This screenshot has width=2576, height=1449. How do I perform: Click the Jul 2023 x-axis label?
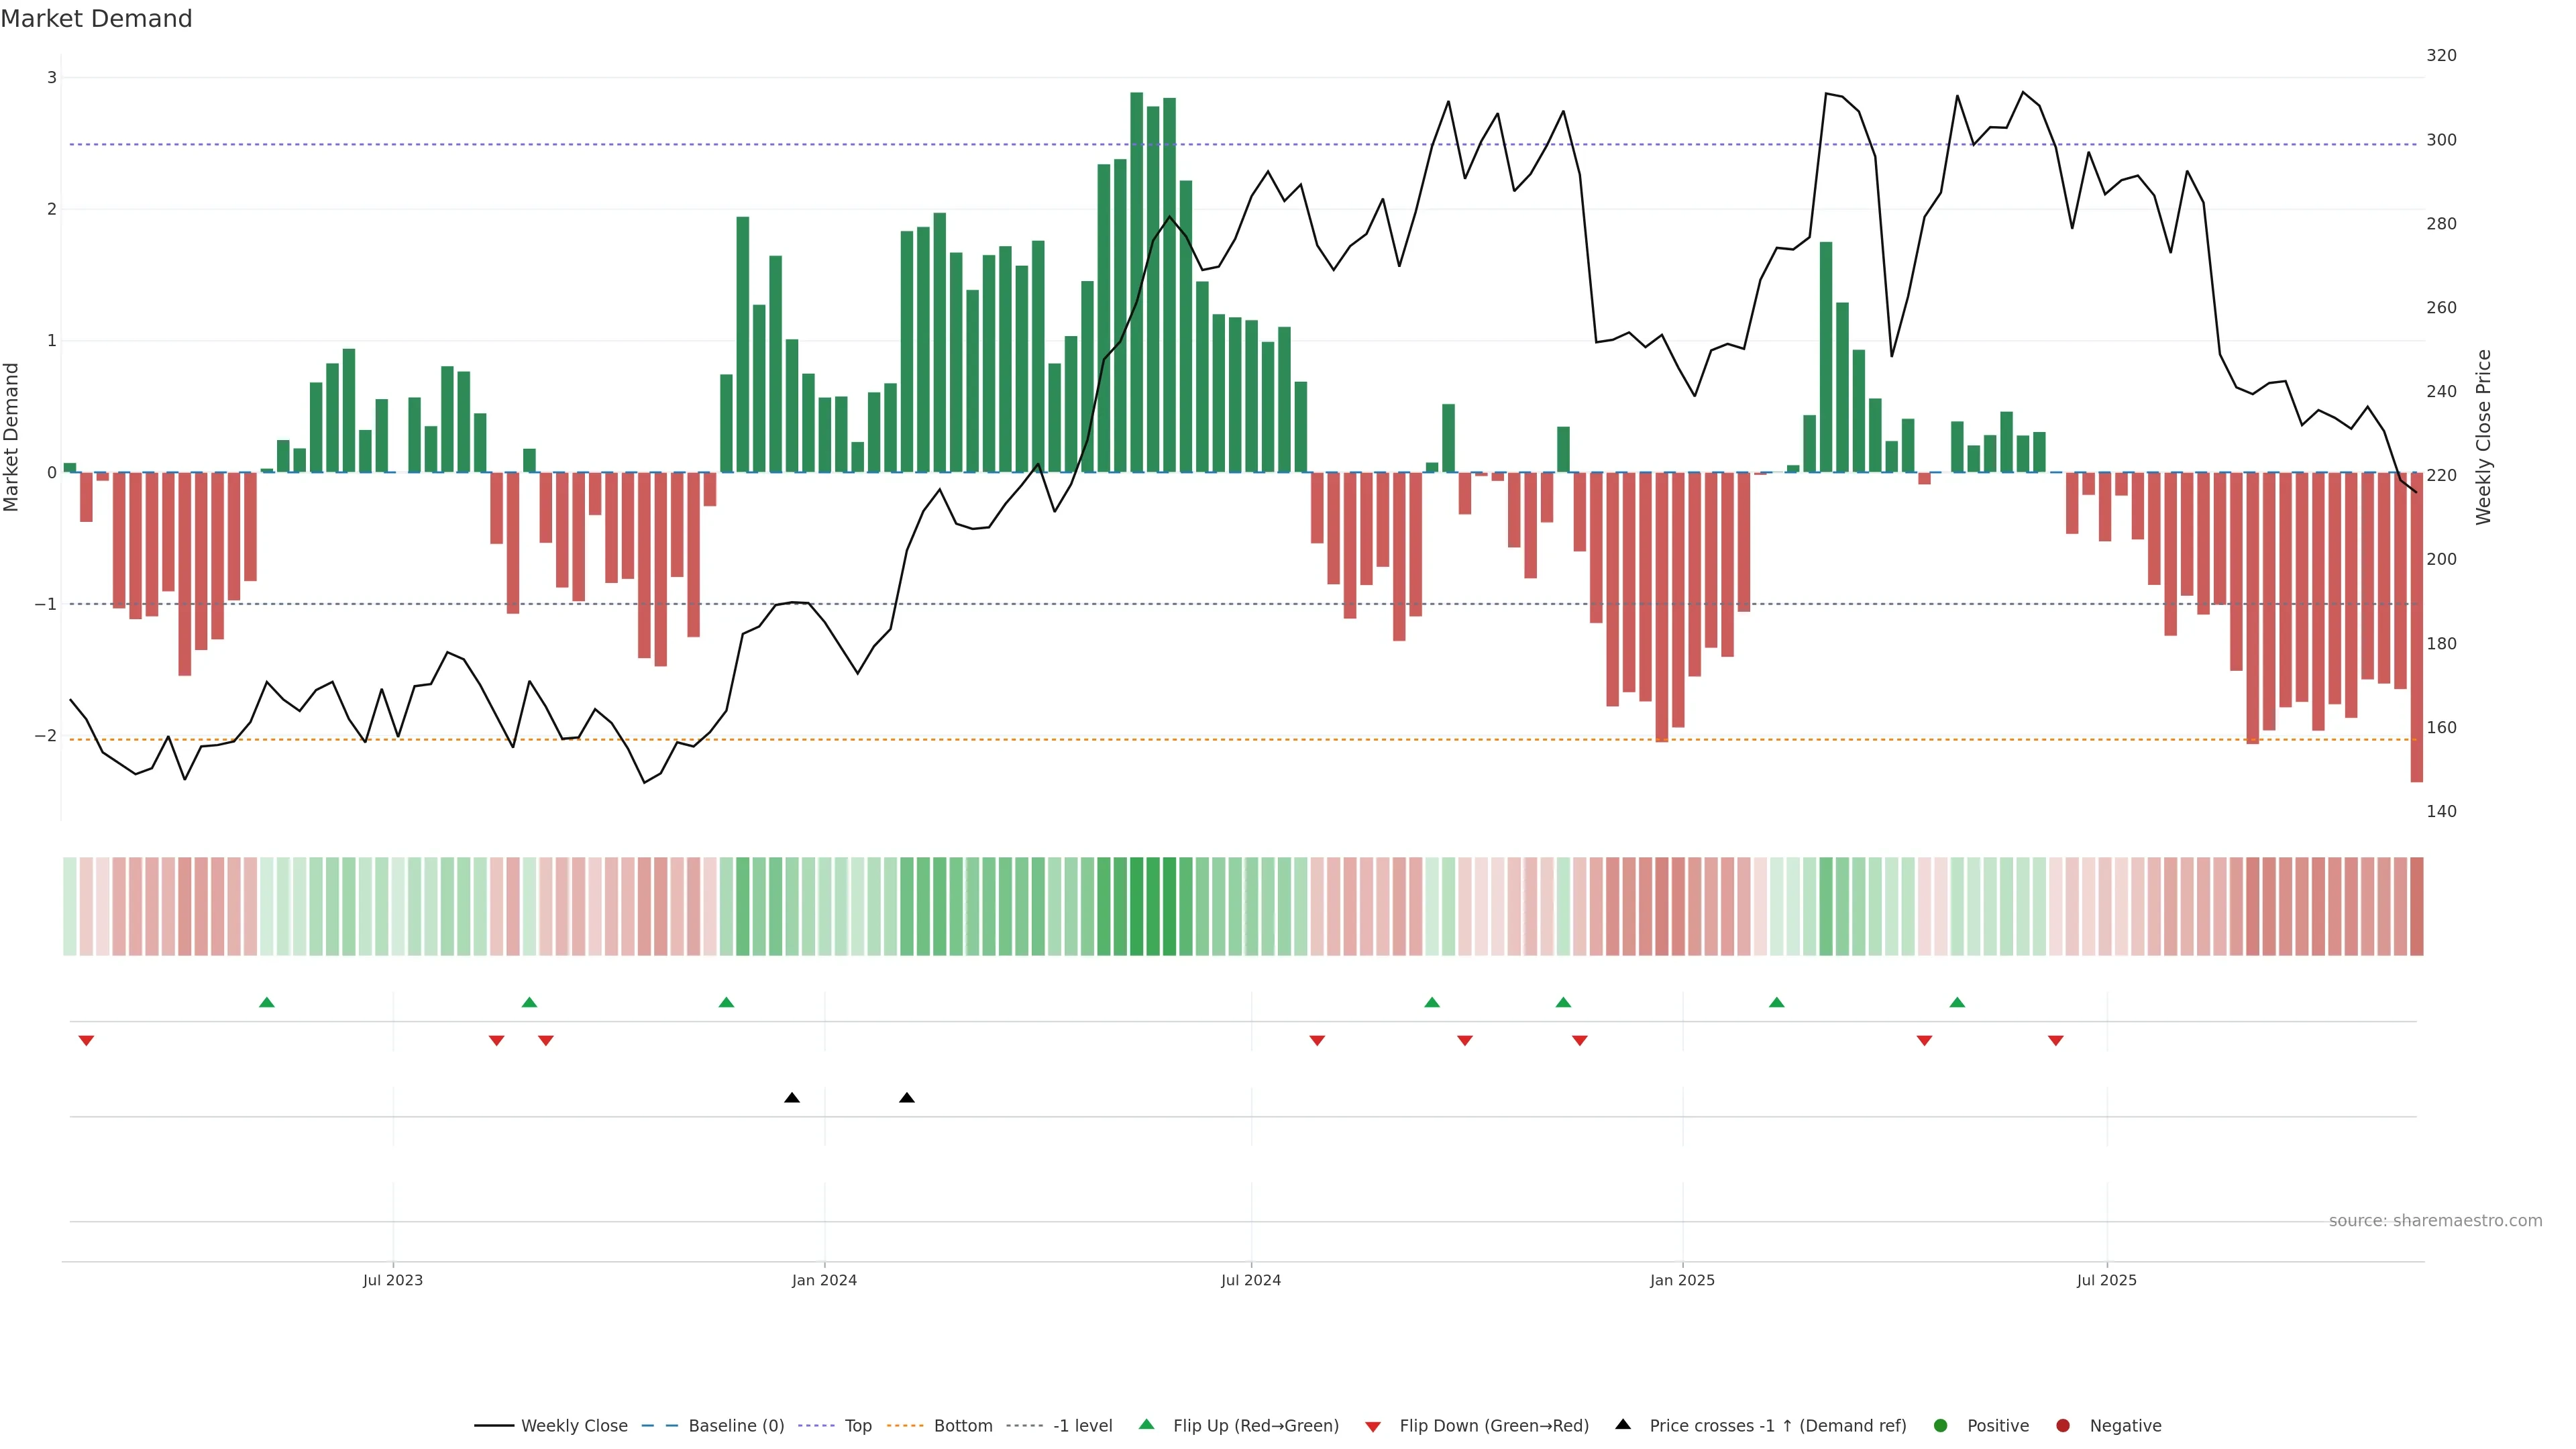392,1280
